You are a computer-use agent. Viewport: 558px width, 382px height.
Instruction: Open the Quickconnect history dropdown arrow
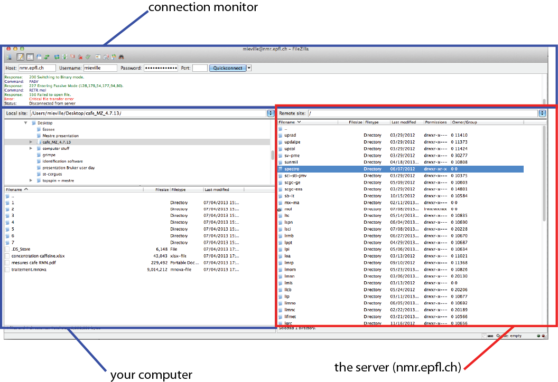click(249, 68)
